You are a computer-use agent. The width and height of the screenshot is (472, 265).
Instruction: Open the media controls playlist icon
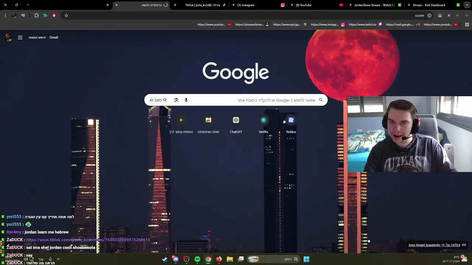(23, 15)
